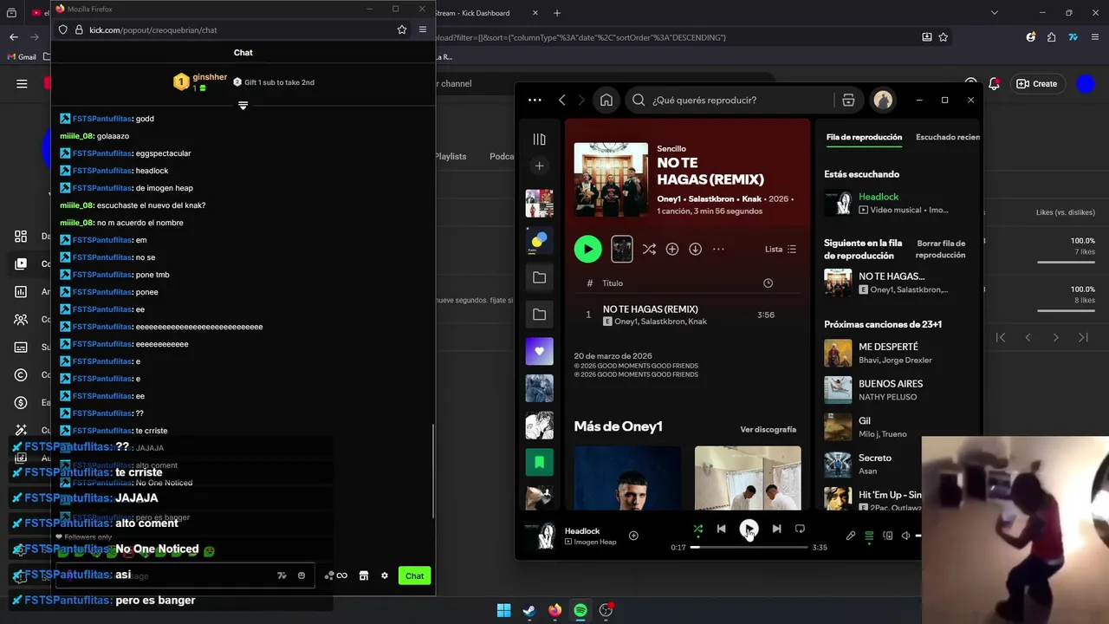Open the Windows Start menu
The height and width of the screenshot is (624, 1109).
pos(503,610)
